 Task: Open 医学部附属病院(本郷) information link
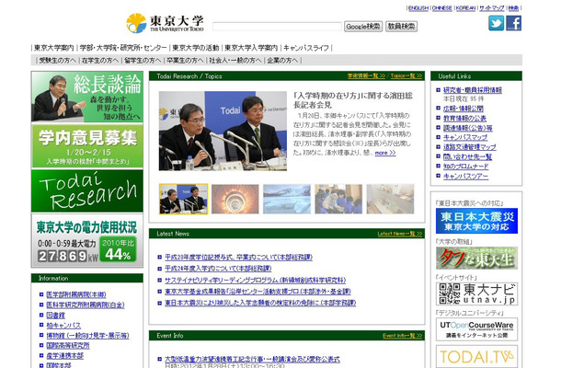(x=76, y=294)
